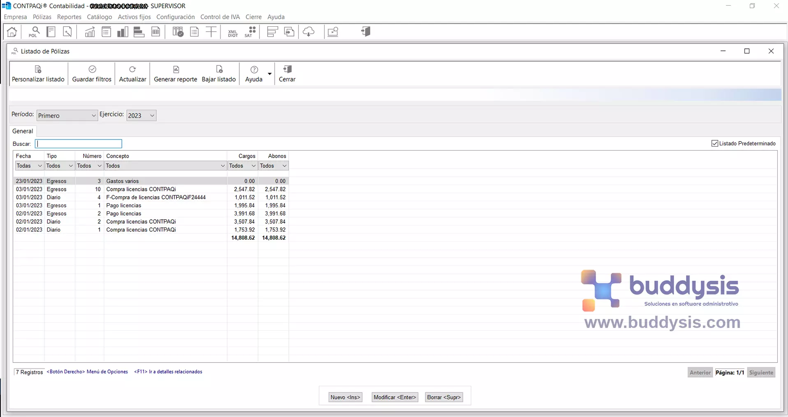This screenshot has width=788, height=417.
Task: Open the Tipo column filter dropdown
Action: 60,166
